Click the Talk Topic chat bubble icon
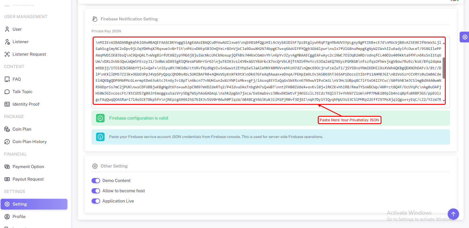 [7, 92]
